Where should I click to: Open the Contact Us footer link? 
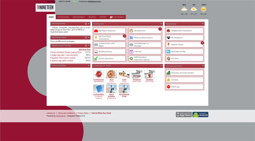51,113
